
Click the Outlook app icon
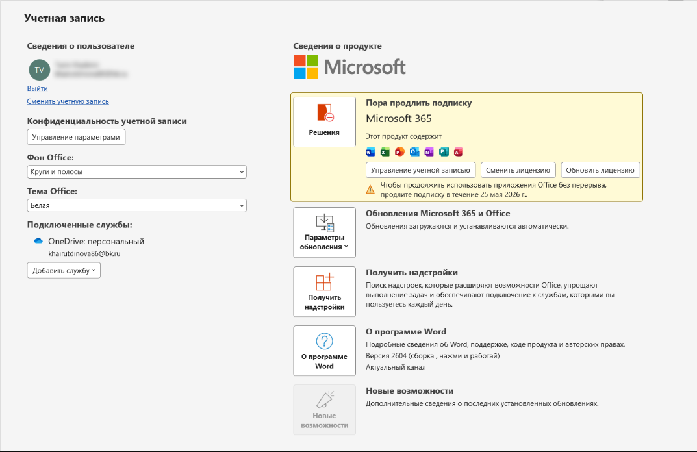point(414,152)
